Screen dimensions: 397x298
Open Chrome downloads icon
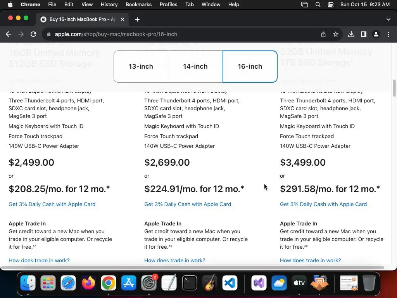351,34
